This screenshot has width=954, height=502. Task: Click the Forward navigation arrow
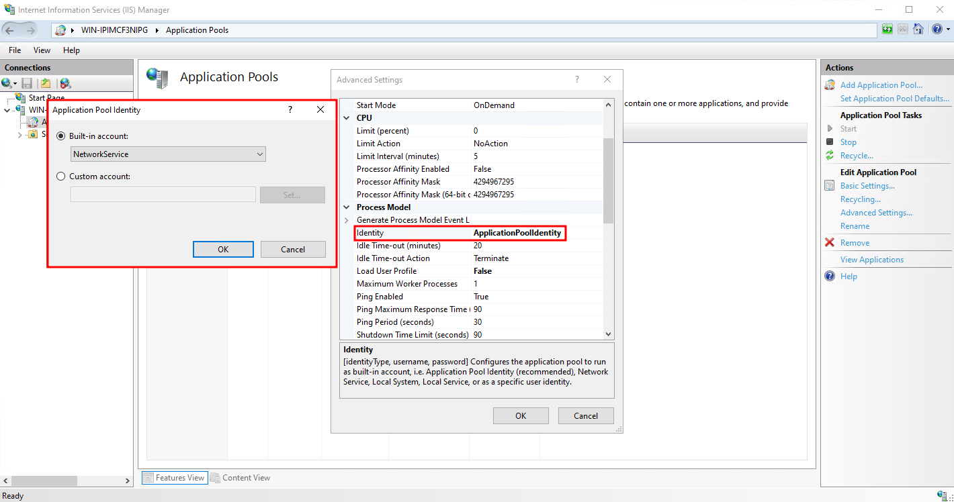point(31,30)
